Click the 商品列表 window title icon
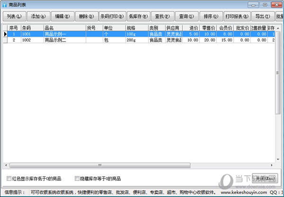Viewport: 284px width, 197px height. [x=4, y=5]
